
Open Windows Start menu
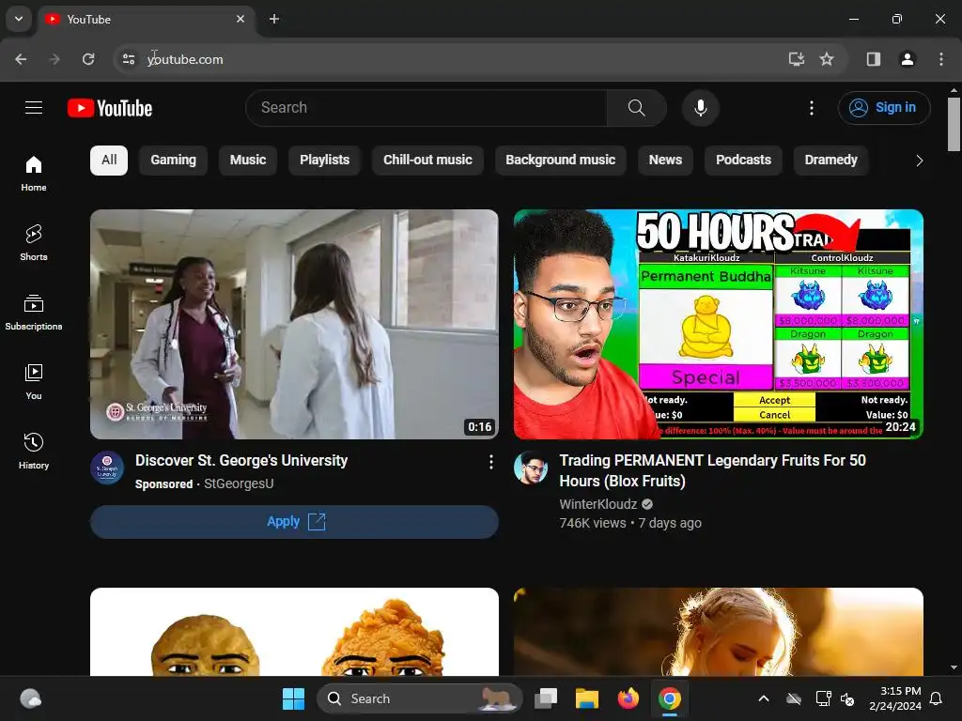(293, 698)
